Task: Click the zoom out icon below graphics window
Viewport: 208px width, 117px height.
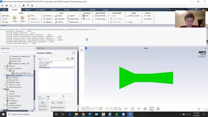Action: (111, 109)
